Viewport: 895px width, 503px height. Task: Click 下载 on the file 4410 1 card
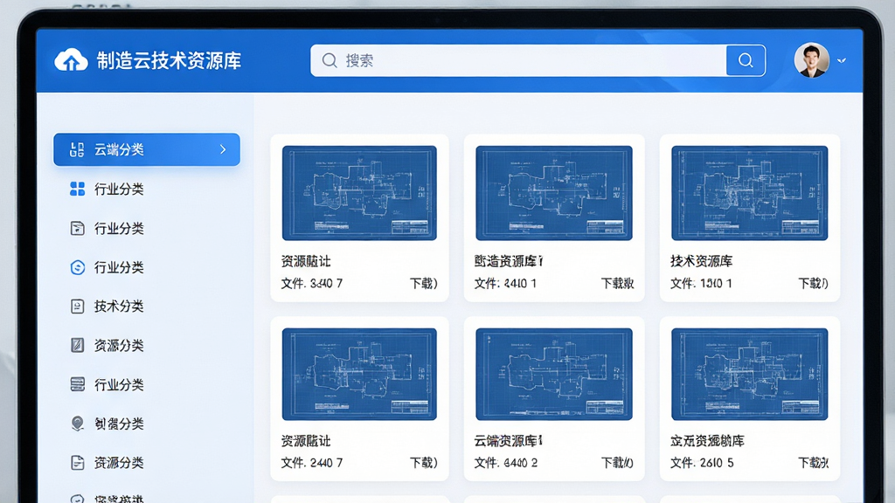618,284
